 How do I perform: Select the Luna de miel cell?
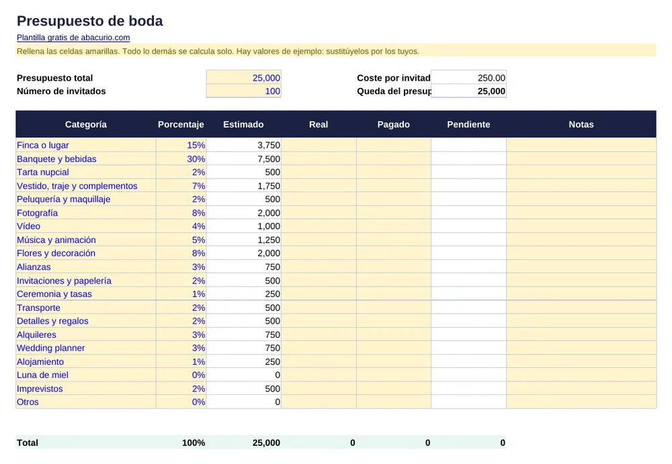[86, 375]
